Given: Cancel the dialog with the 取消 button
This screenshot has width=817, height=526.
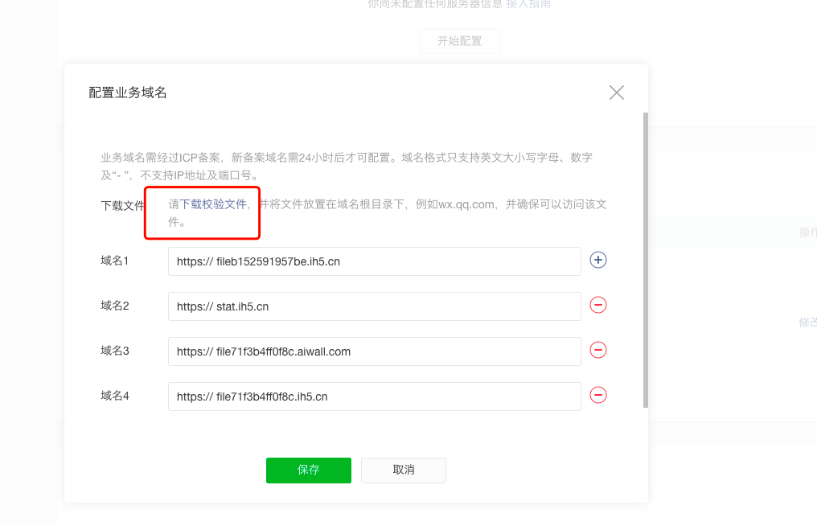Looking at the screenshot, I should 403,471.
